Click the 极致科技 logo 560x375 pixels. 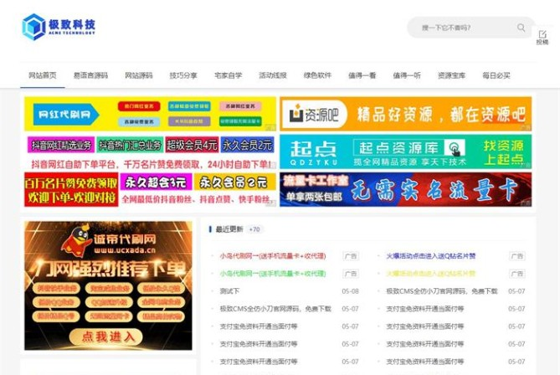[59, 27]
